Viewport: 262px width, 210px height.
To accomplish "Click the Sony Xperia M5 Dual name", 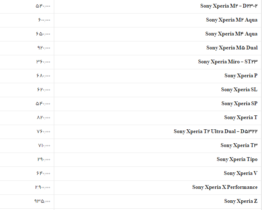I will (x=232, y=48).
